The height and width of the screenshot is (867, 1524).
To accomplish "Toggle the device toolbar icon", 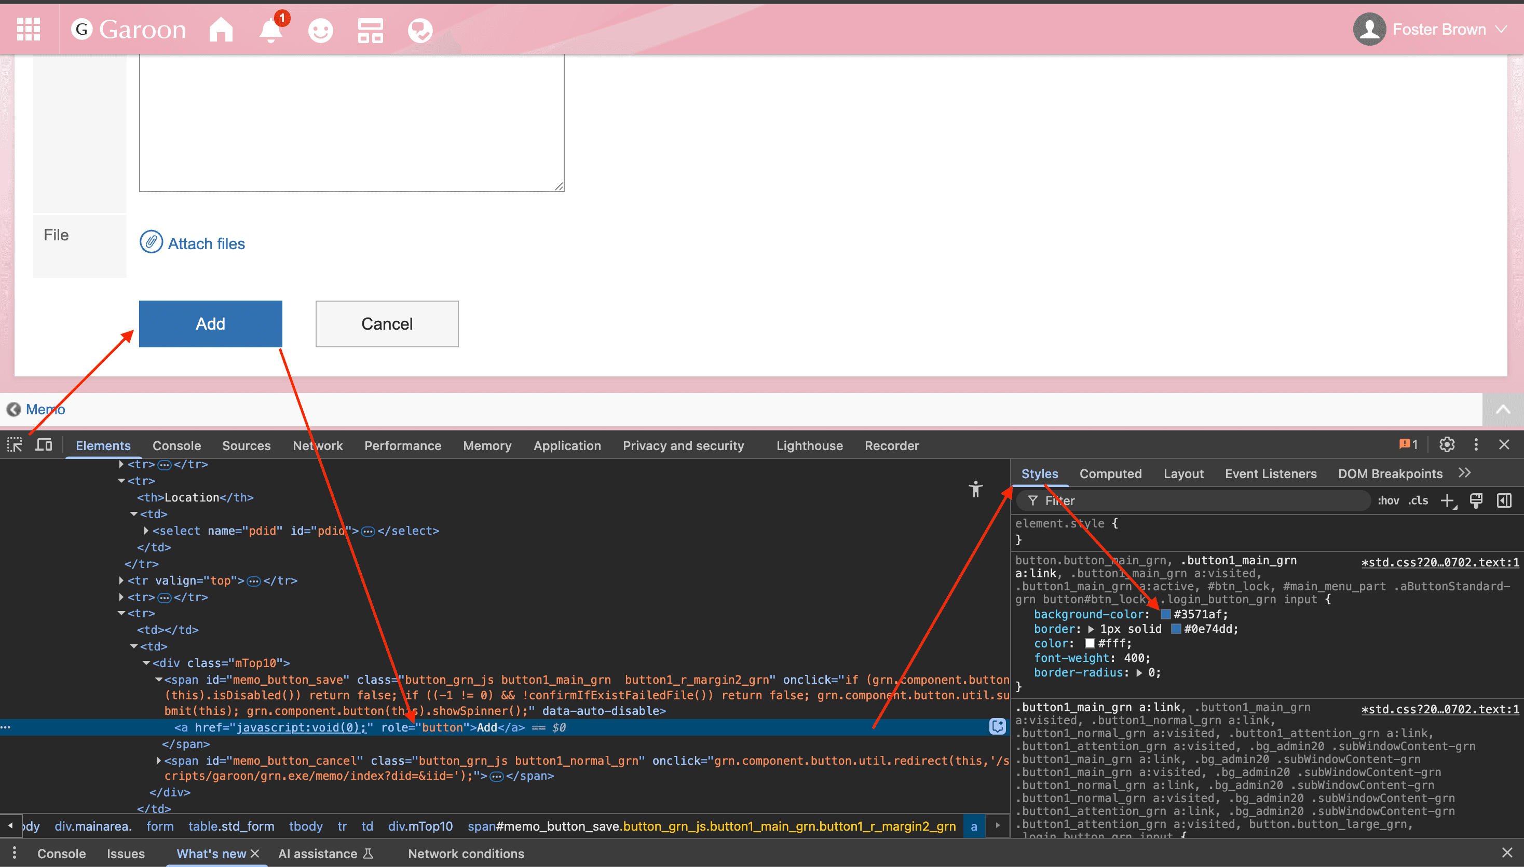I will tap(44, 445).
